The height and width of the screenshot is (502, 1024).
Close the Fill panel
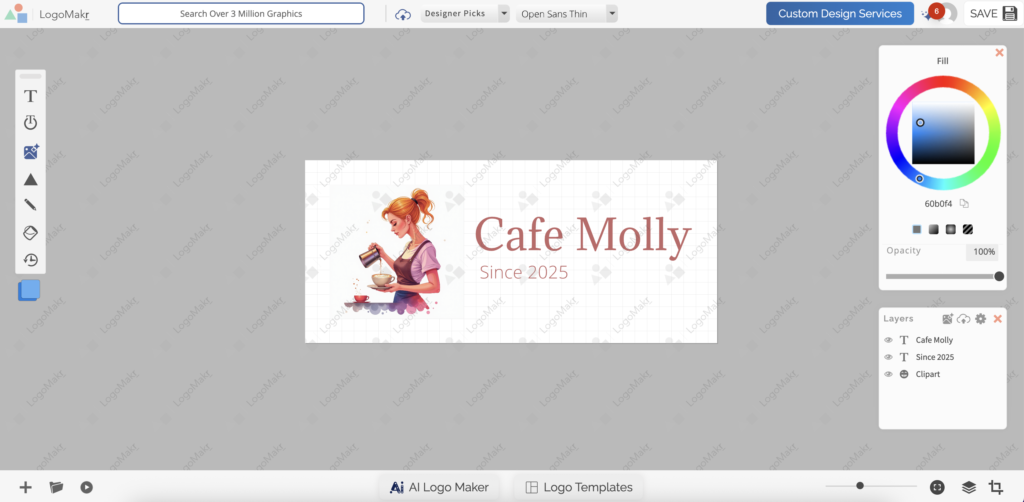tap(999, 52)
